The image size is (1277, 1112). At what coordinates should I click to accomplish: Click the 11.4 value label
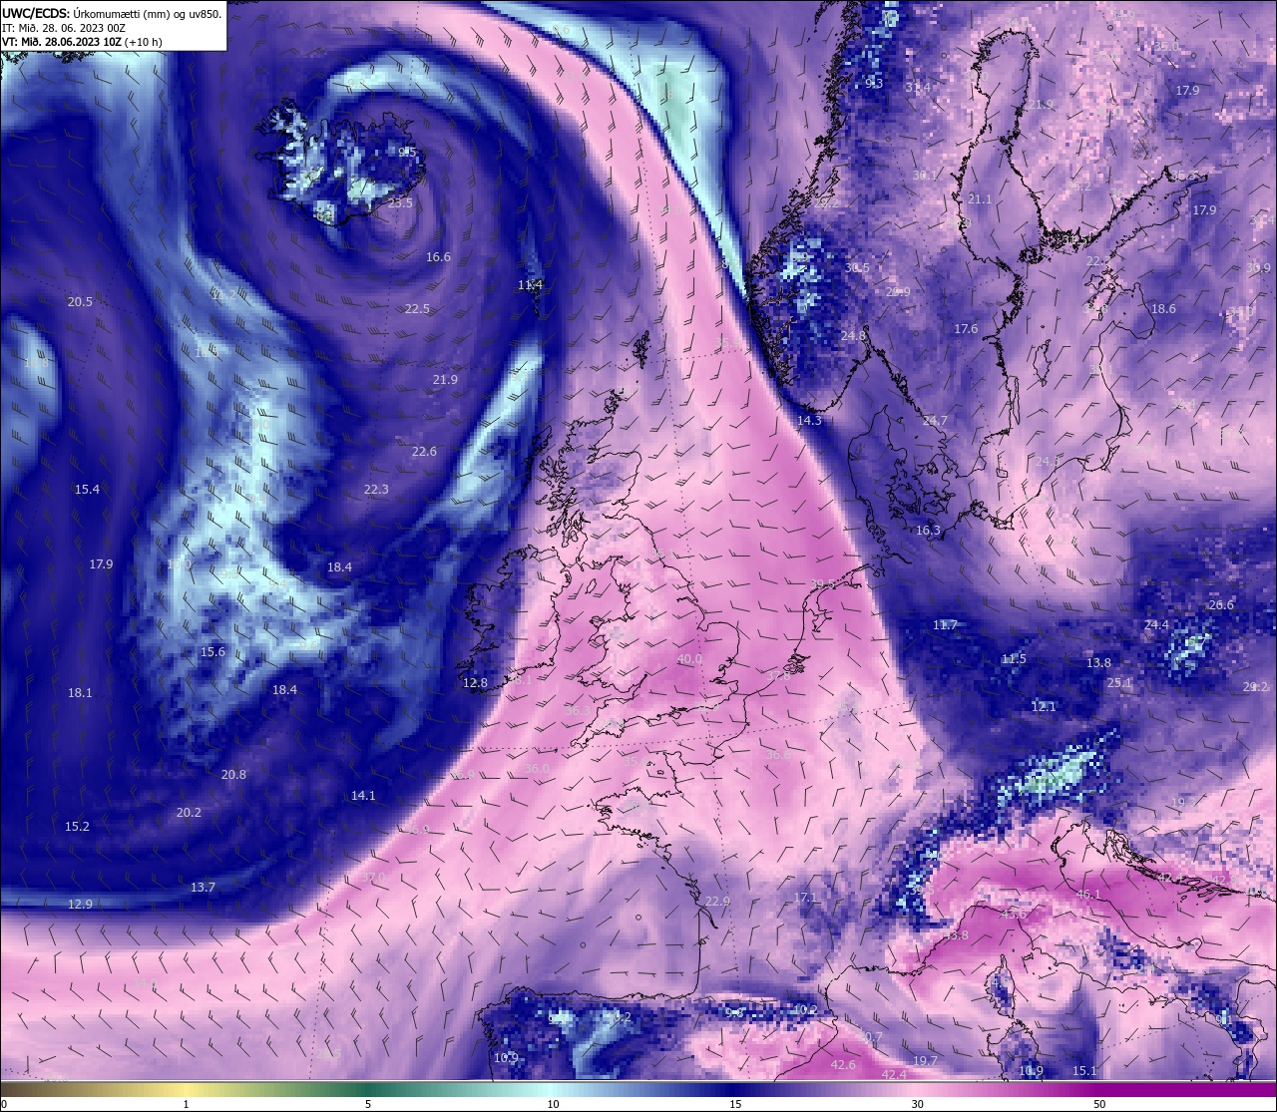pyautogui.click(x=531, y=285)
